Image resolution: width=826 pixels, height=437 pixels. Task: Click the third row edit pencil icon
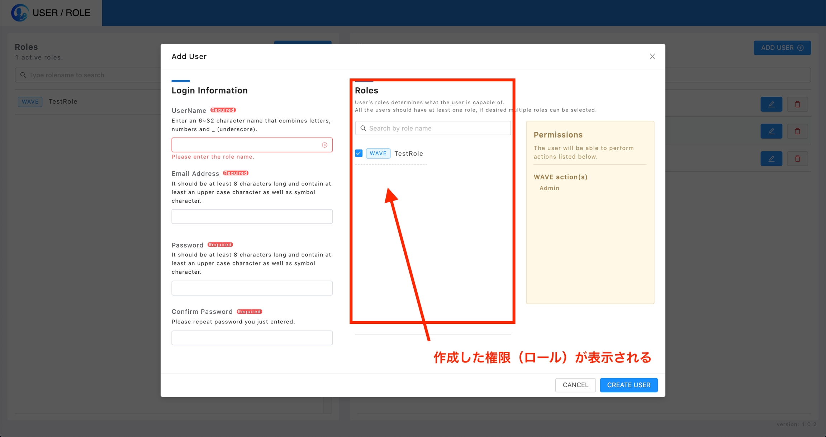click(771, 159)
